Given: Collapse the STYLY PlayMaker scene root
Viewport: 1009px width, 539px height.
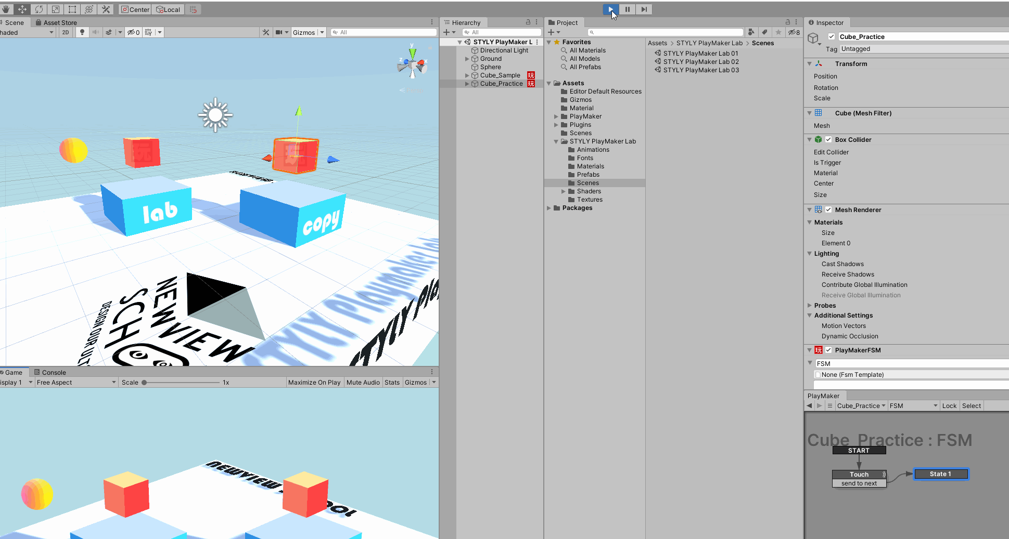Looking at the screenshot, I should (459, 42).
